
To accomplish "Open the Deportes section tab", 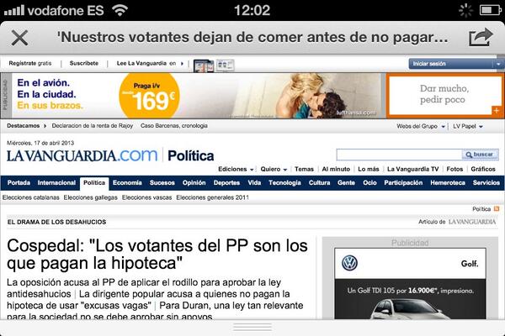I will (226, 182).
